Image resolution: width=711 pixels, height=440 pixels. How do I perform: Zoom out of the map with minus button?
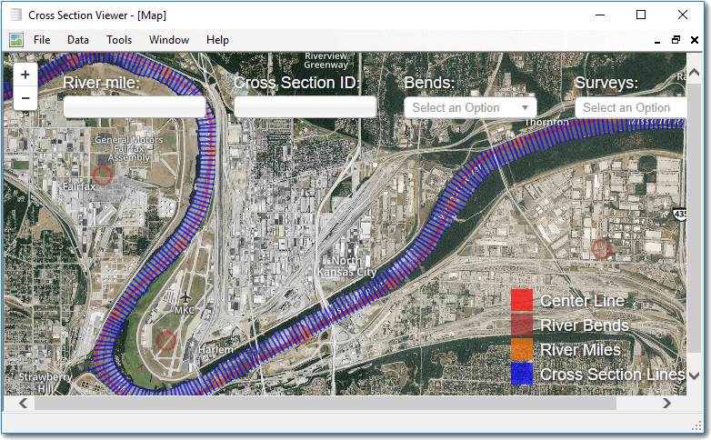[x=25, y=98]
